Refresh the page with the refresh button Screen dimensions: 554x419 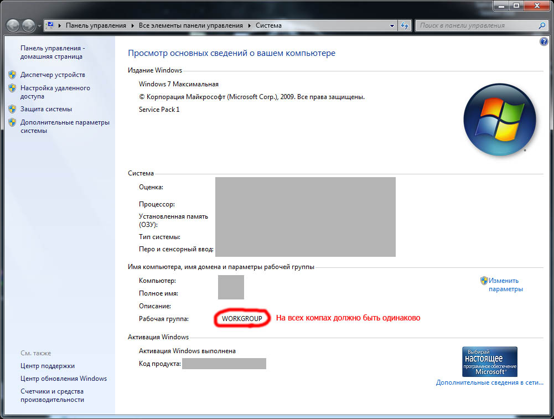(405, 25)
